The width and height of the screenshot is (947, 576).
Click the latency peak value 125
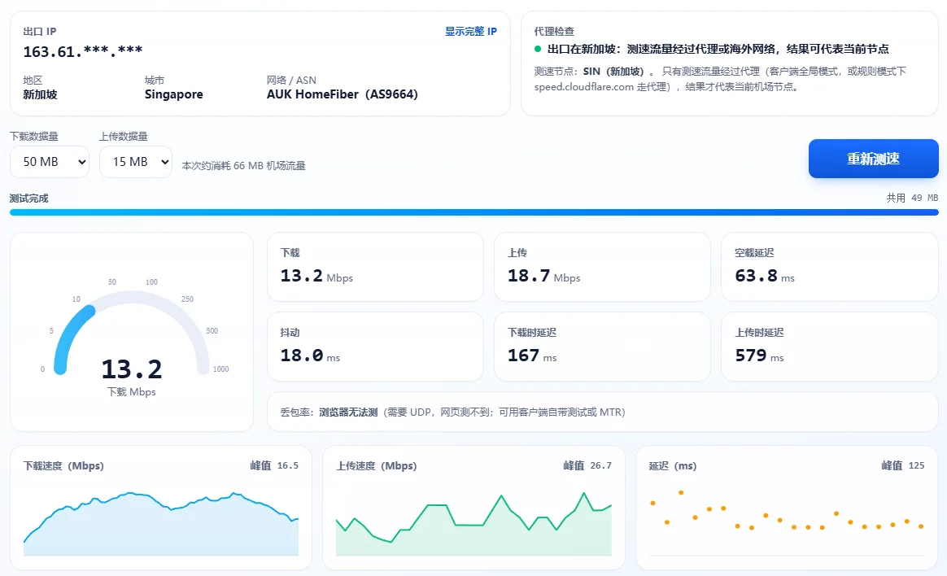click(916, 465)
